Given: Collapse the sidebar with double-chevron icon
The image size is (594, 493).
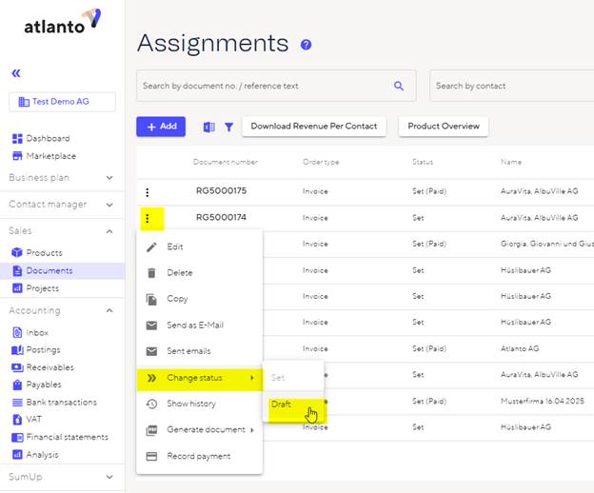Looking at the screenshot, I should (x=15, y=72).
